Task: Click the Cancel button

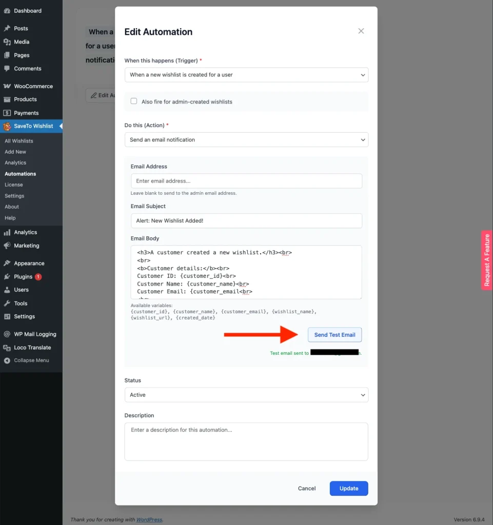Action: [307, 489]
